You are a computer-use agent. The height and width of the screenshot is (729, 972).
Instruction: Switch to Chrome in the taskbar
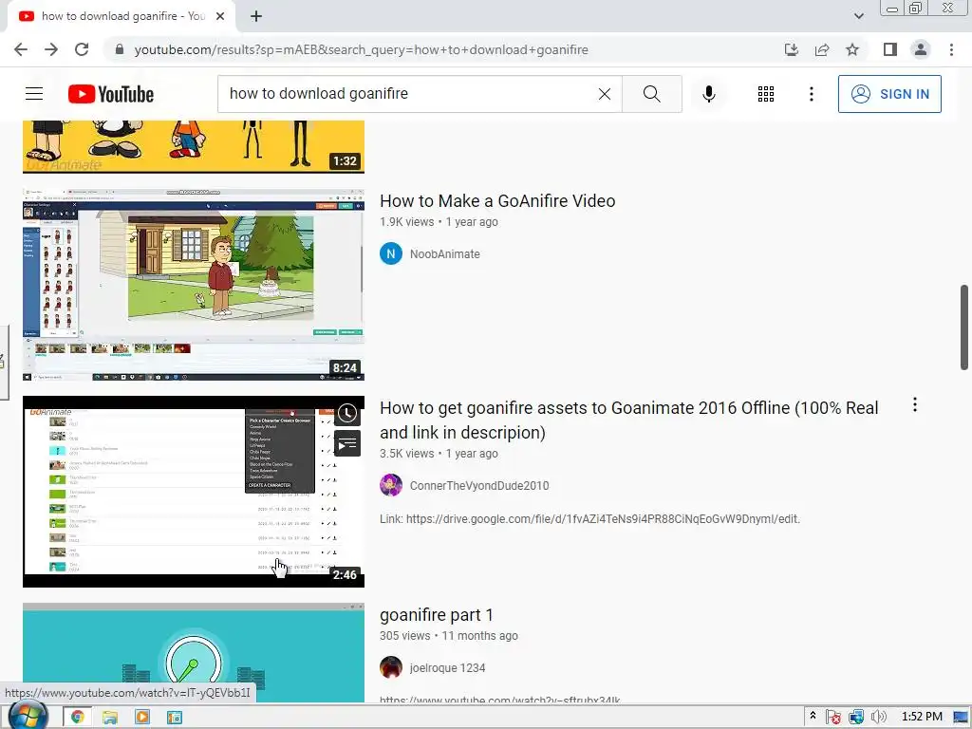pos(78,718)
